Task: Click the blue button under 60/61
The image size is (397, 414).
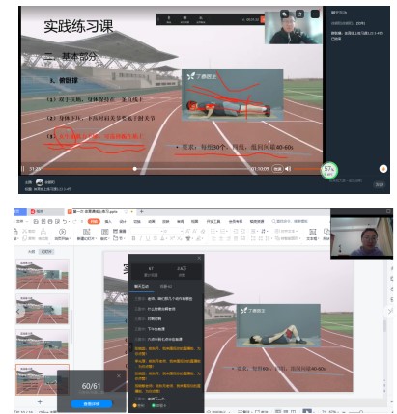Action: coord(92,403)
